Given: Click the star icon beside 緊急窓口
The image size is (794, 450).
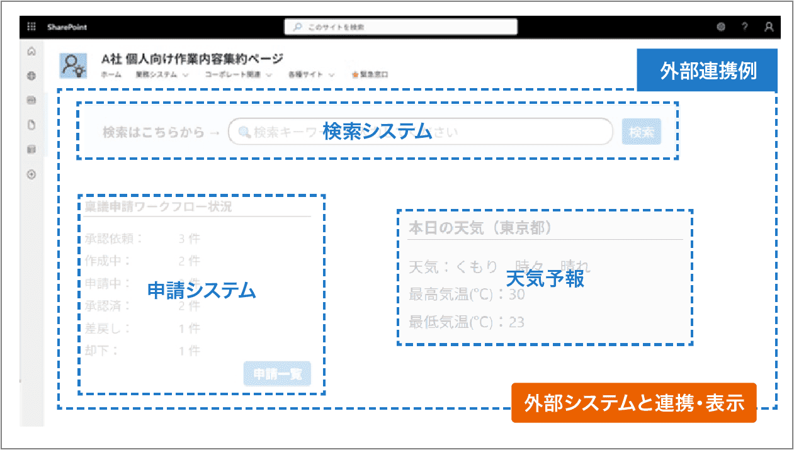Looking at the screenshot, I should pos(354,74).
